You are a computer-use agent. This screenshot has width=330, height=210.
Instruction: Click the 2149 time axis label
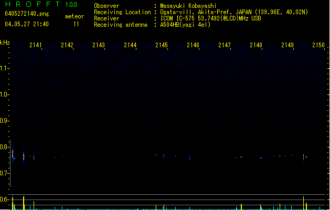[288, 45]
